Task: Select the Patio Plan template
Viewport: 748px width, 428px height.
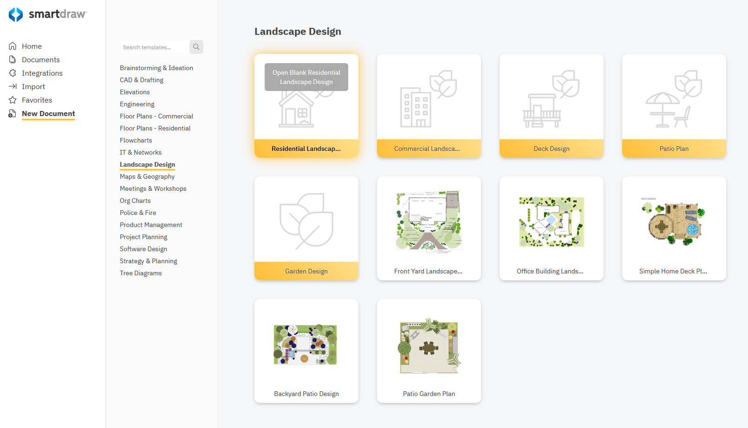Action: pyautogui.click(x=674, y=106)
